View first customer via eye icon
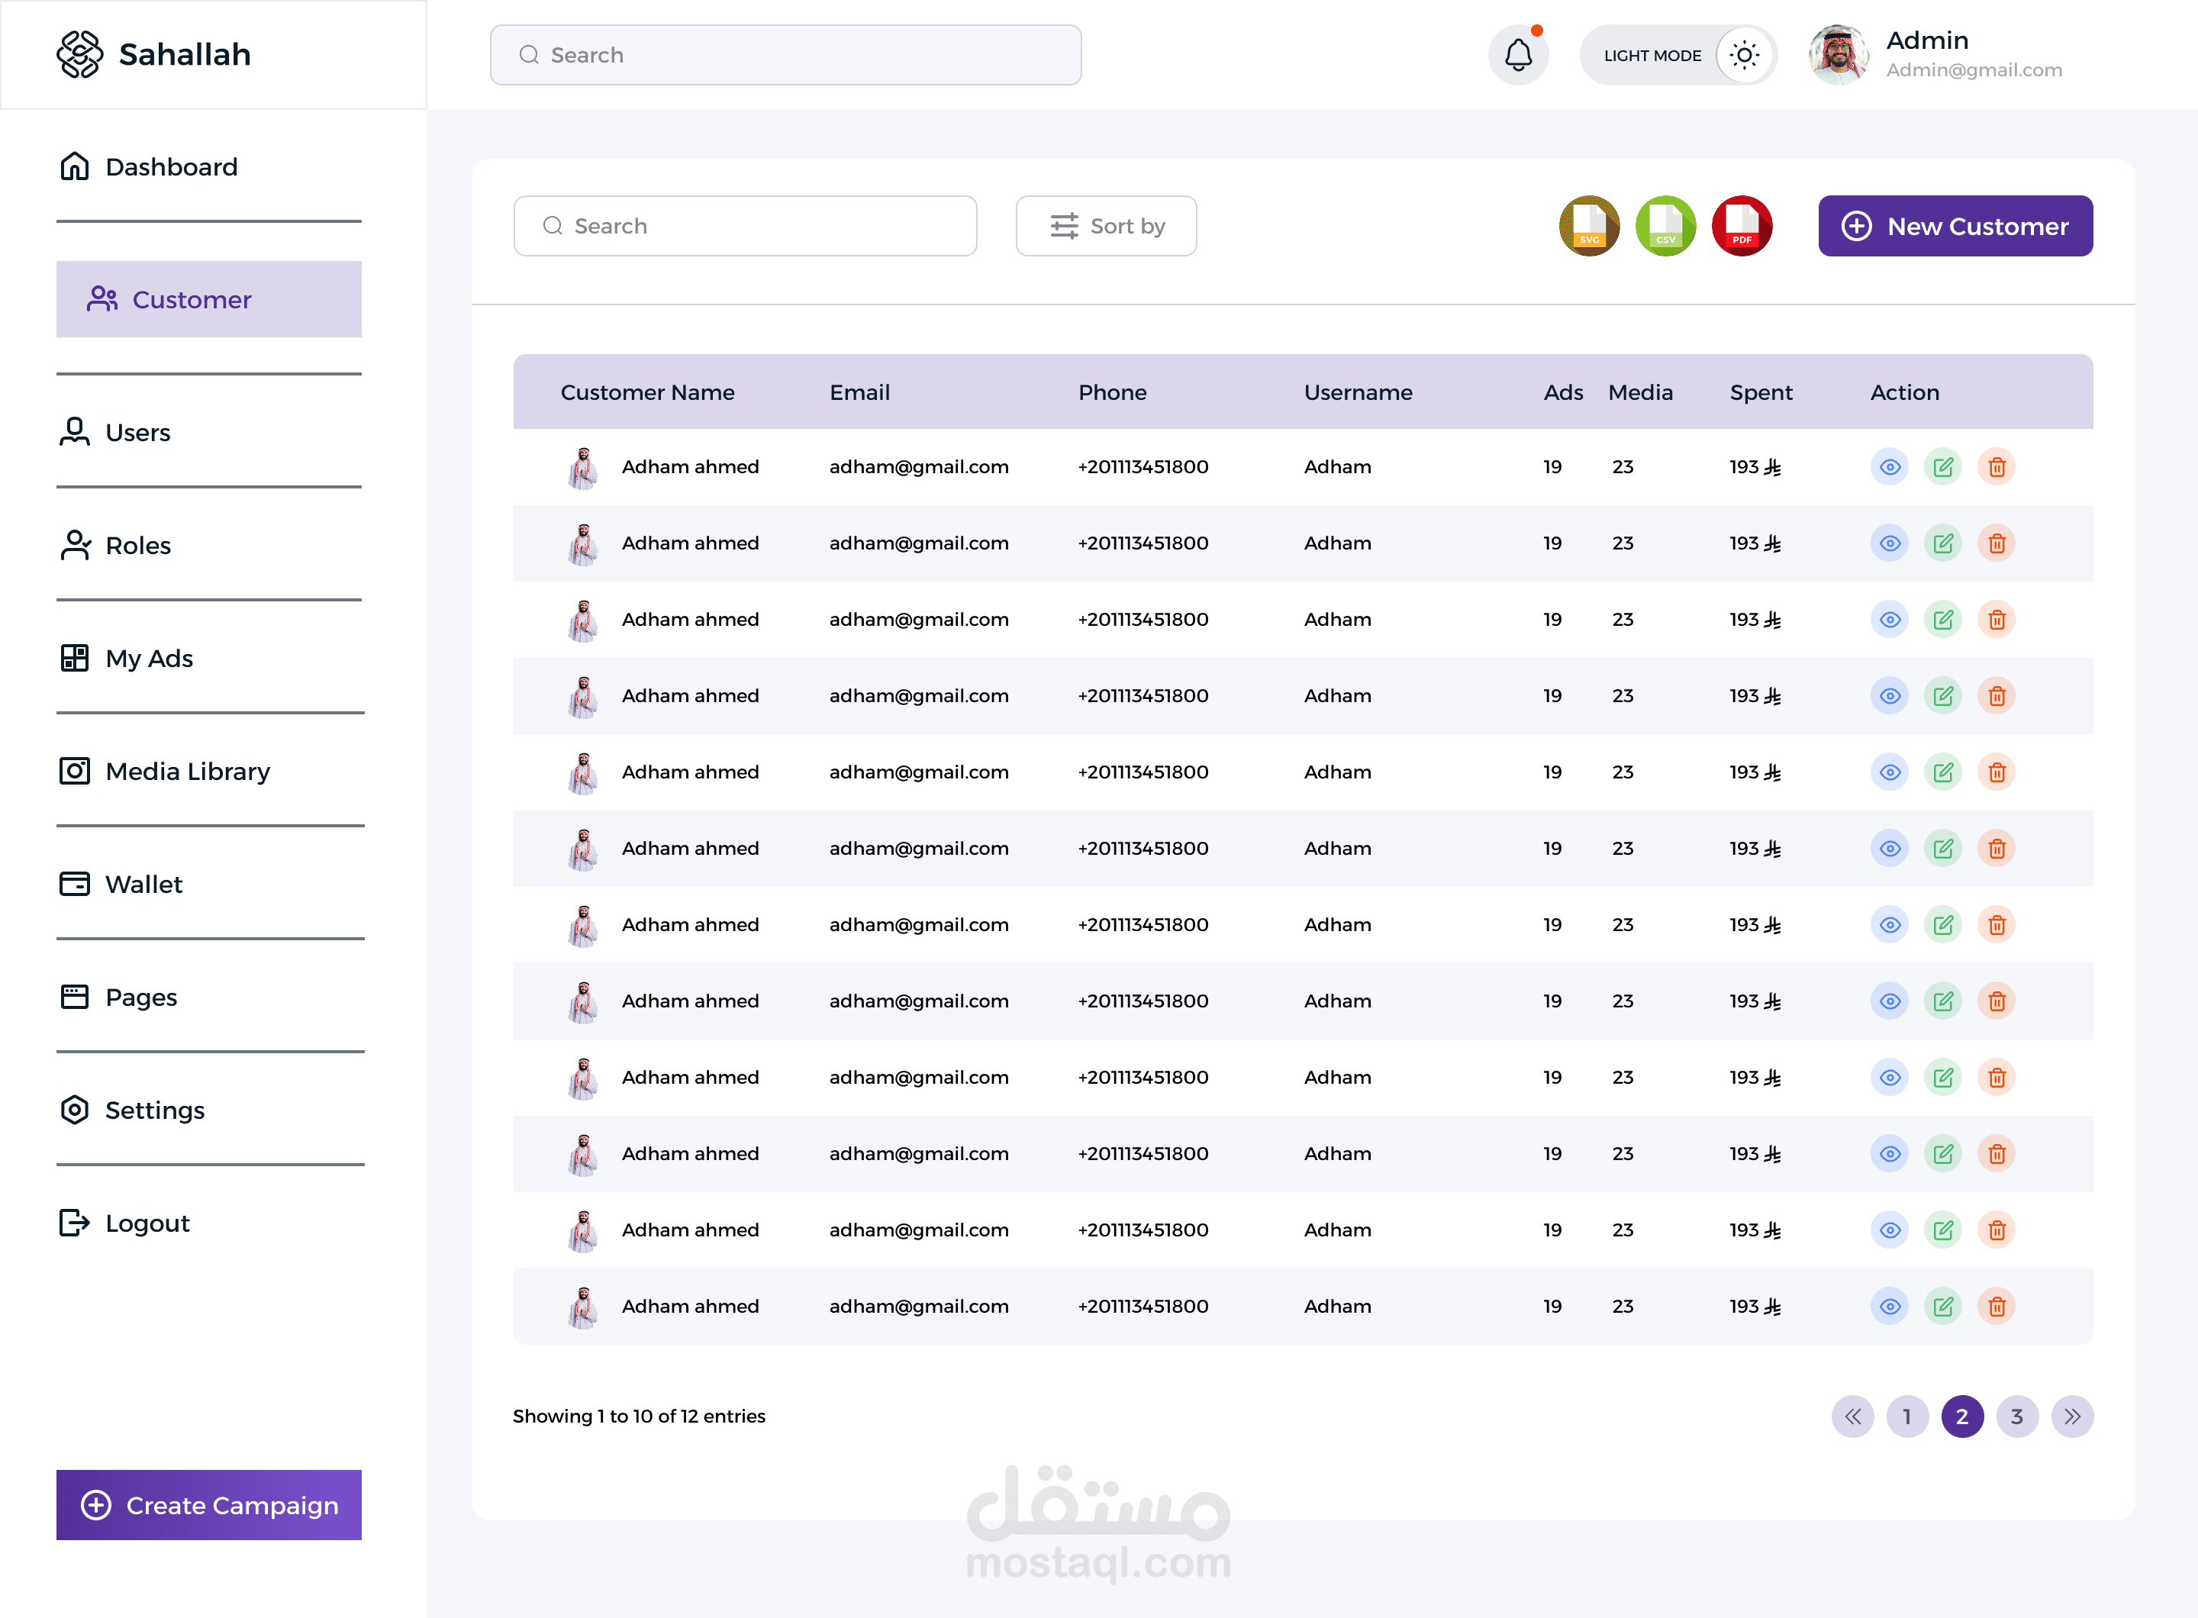The height and width of the screenshot is (1618, 2198). [x=1890, y=467]
